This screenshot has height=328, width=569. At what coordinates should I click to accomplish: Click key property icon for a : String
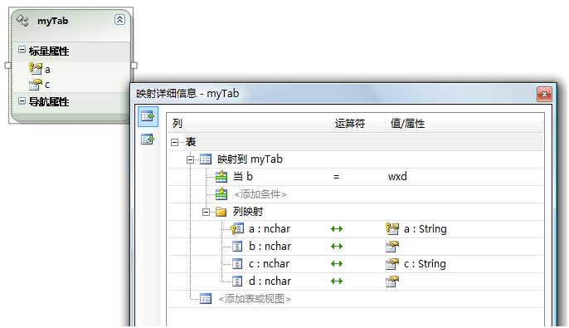[391, 229]
